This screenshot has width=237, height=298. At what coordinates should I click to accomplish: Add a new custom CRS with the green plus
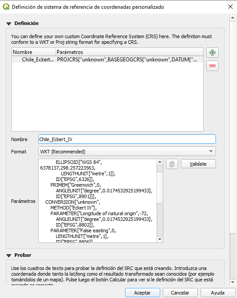coord(212,53)
